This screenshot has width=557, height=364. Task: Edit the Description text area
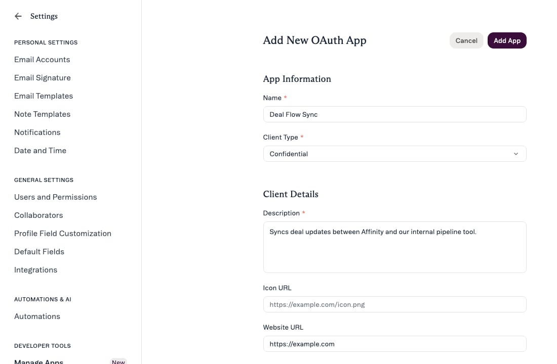[x=394, y=247]
